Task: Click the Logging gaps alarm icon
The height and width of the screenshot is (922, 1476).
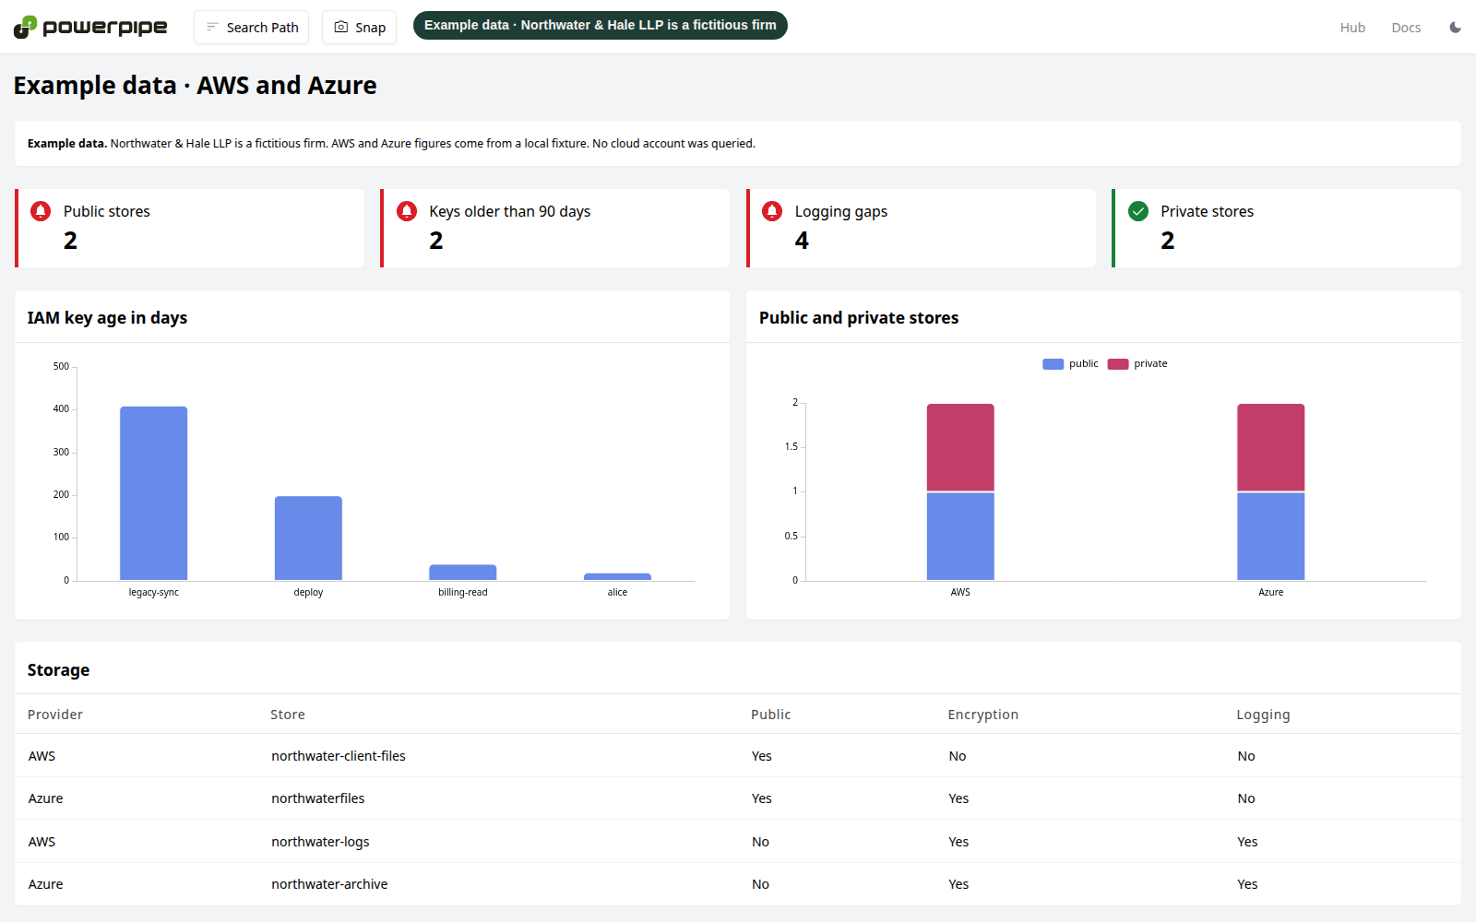Action: (772, 211)
